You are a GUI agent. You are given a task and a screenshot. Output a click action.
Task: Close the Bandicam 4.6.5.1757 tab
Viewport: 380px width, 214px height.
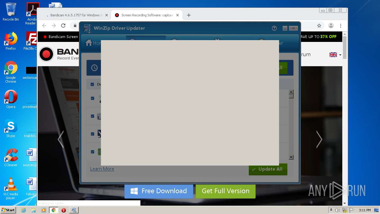(107, 15)
